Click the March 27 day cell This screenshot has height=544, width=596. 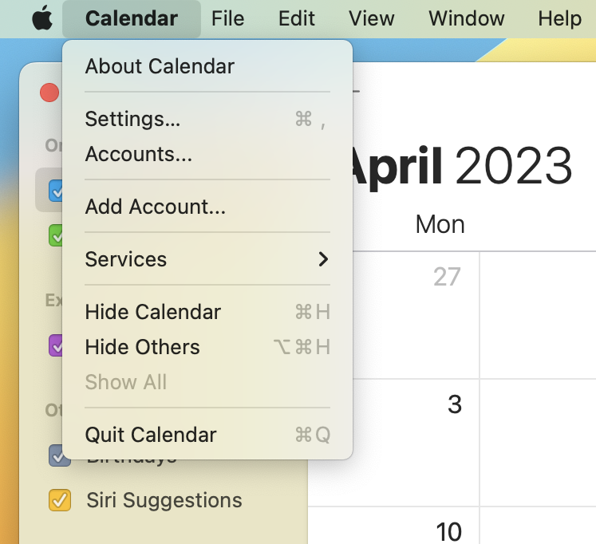[415, 315]
